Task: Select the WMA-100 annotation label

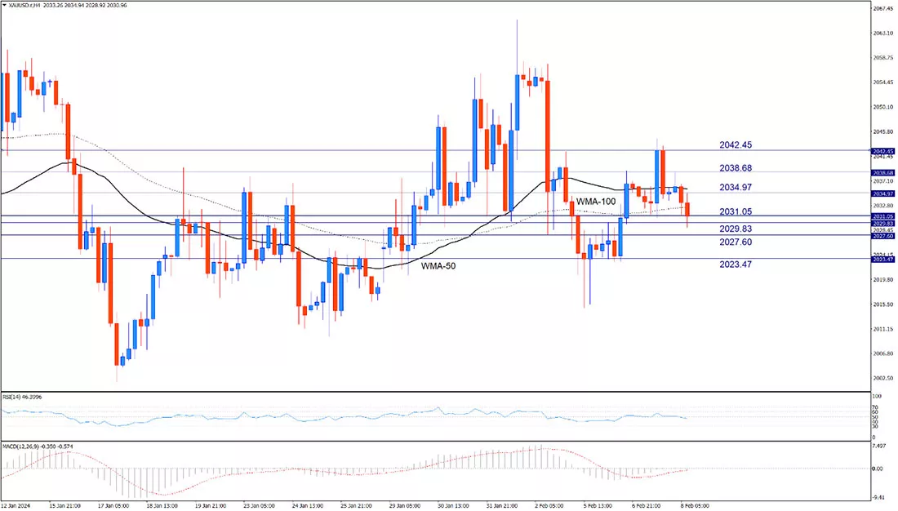Action: click(x=596, y=202)
